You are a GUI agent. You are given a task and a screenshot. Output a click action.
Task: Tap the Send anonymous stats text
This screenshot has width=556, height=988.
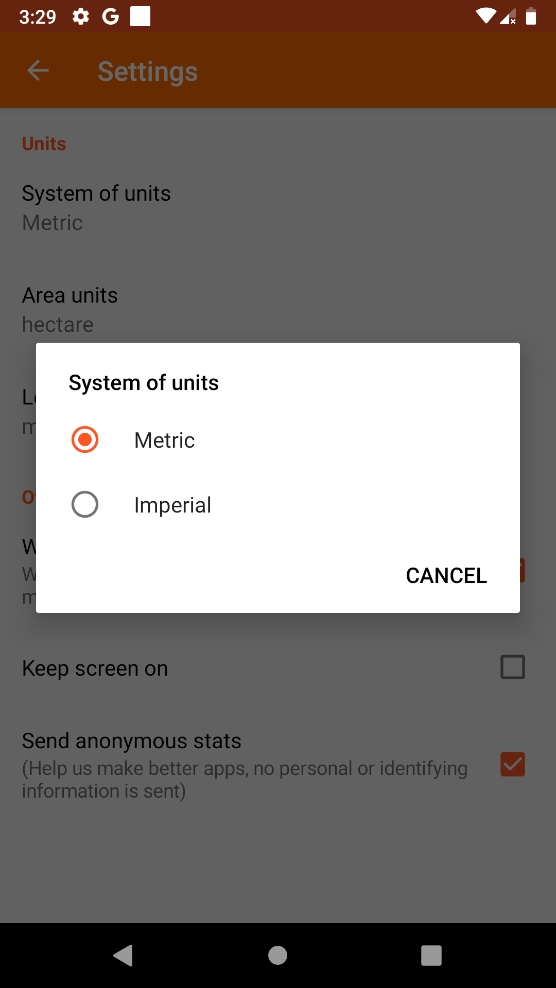(132, 741)
